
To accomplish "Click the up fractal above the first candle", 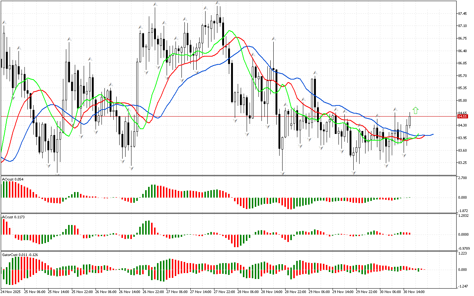I will (x=4, y=23).
